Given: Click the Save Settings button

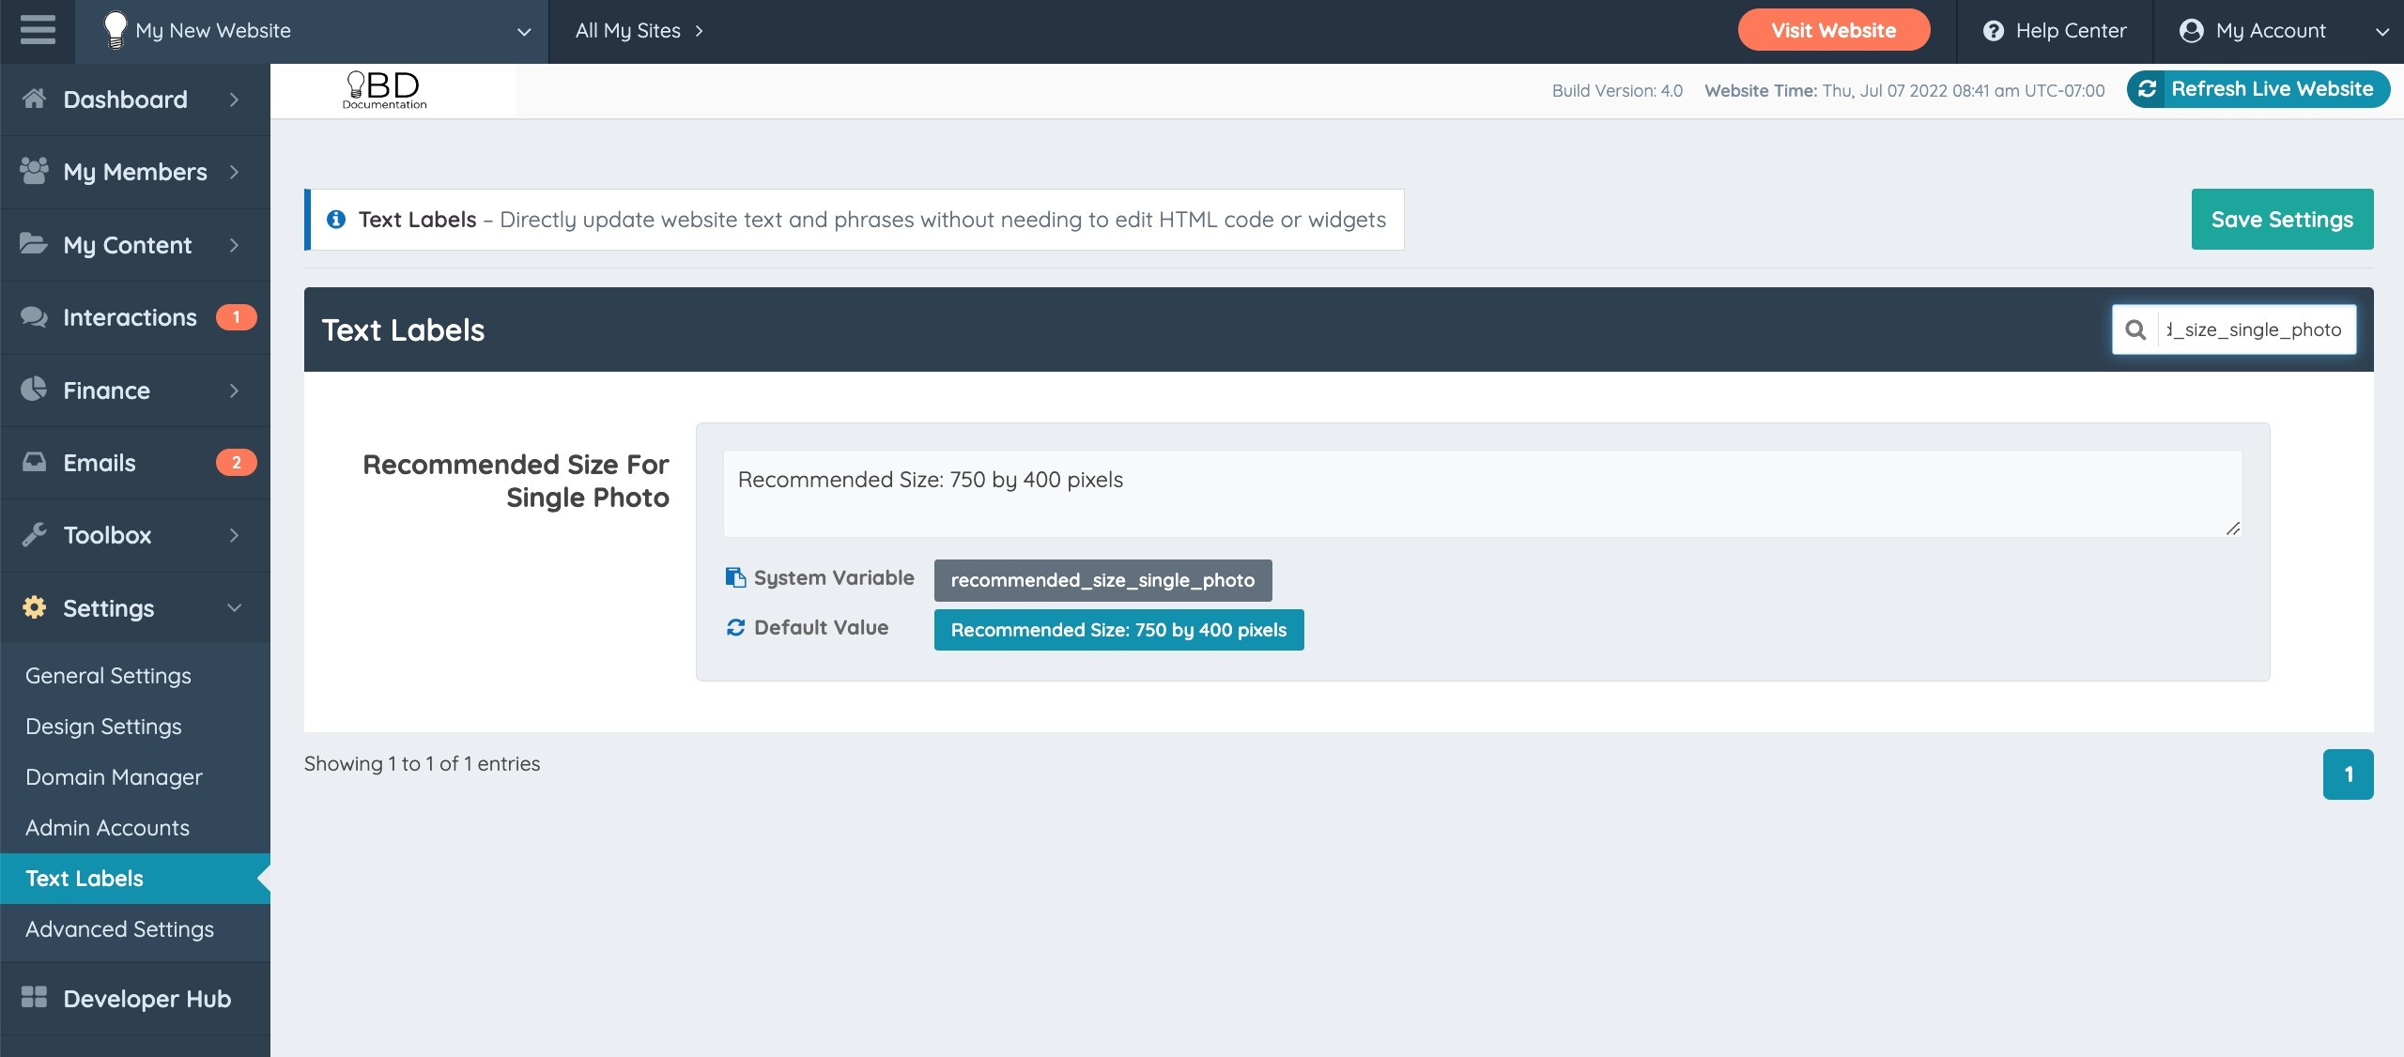Looking at the screenshot, I should [x=2282, y=220].
